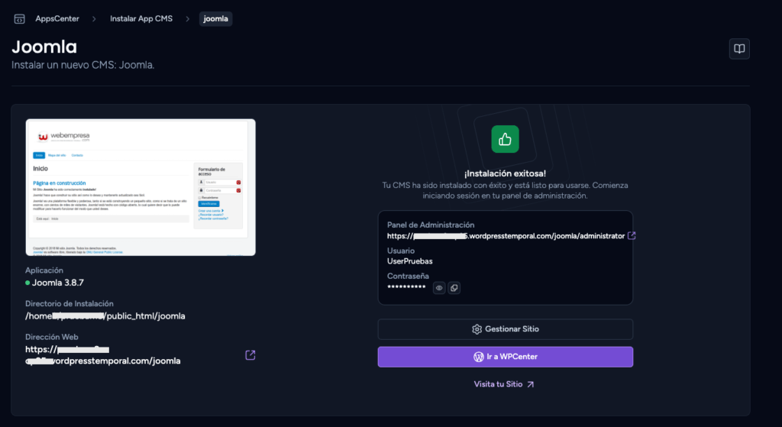This screenshot has width=782, height=427.
Task: Open the Joomla site preview thumbnail
Action: click(141, 187)
